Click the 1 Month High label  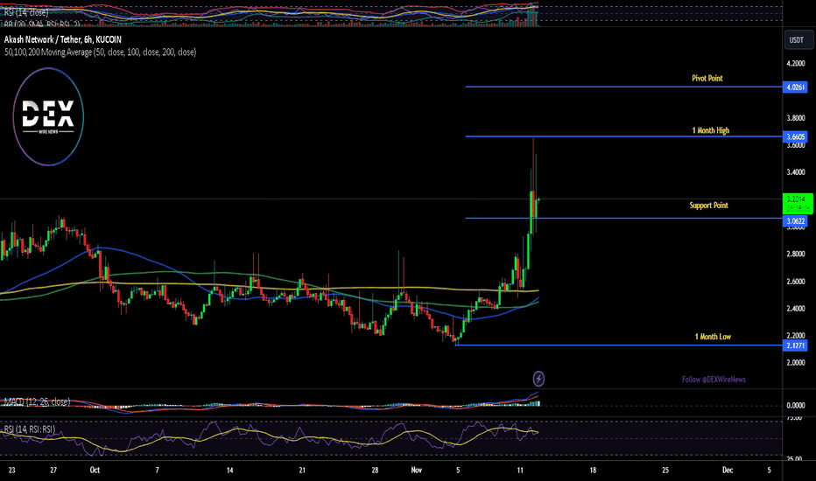point(710,130)
